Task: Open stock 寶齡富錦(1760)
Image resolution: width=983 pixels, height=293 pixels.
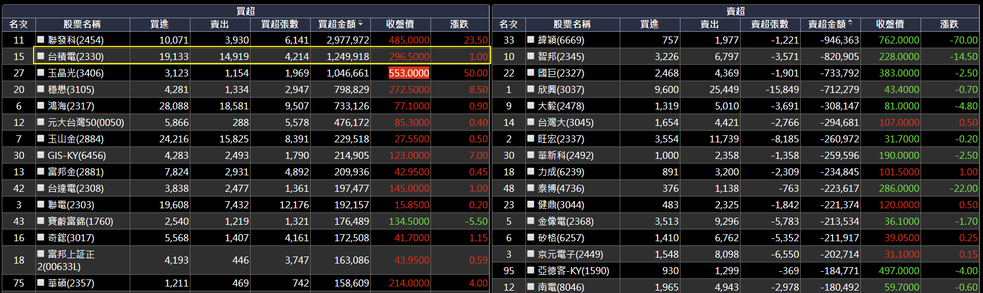Action: 80,221
